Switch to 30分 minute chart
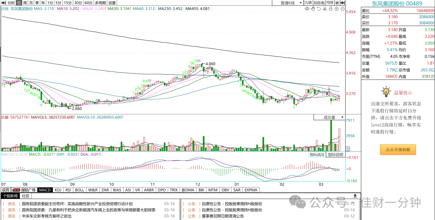435x220 pixels. pyautogui.click(x=78, y=3)
